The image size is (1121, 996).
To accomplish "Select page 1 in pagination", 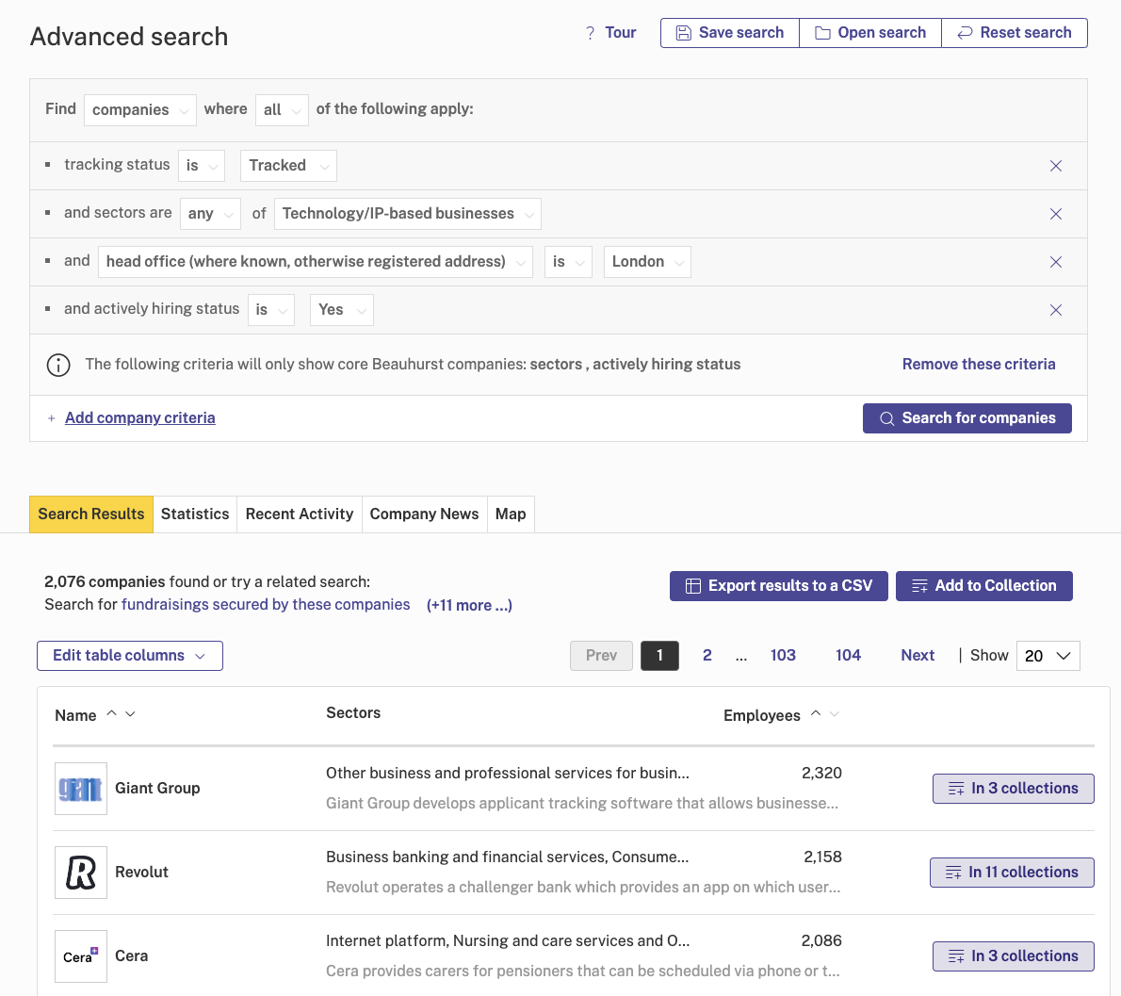I will [659, 656].
